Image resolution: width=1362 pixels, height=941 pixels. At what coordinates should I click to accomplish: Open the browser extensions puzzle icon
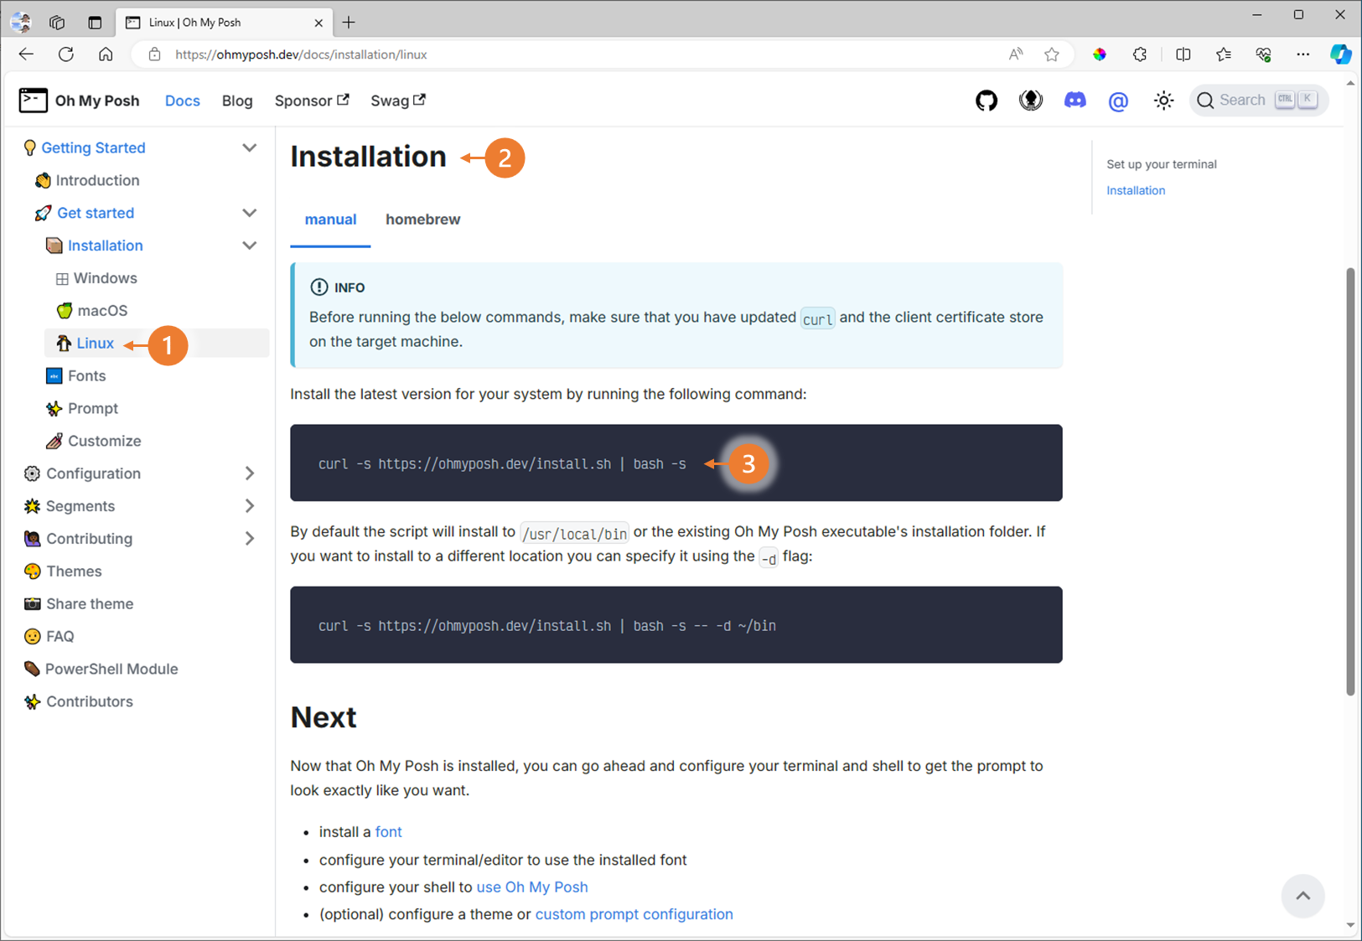1140,54
